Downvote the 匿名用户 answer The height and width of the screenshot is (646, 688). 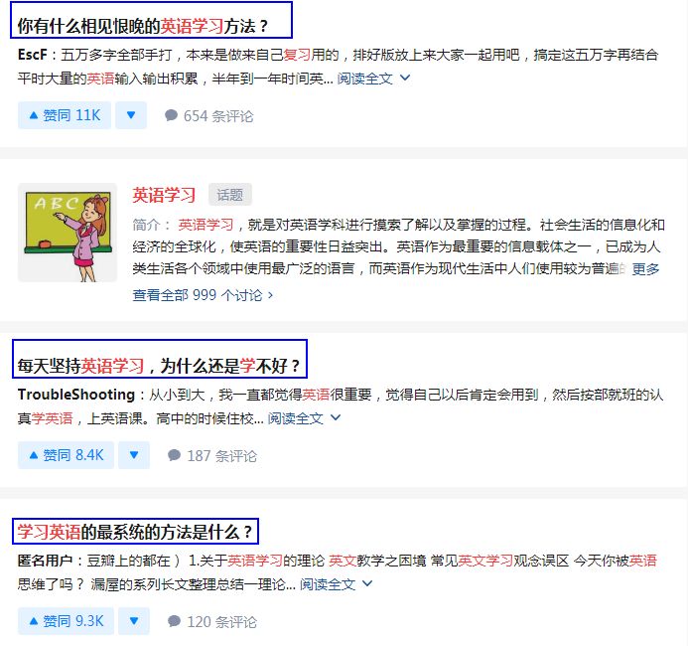point(134,621)
